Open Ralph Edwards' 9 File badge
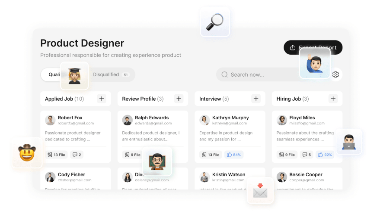This screenshot has width=380, height=211. point(133,155)
